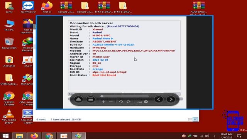
Task: Click the battery icon in system tray
Action: pyautogui.click(x=196, y=136)
